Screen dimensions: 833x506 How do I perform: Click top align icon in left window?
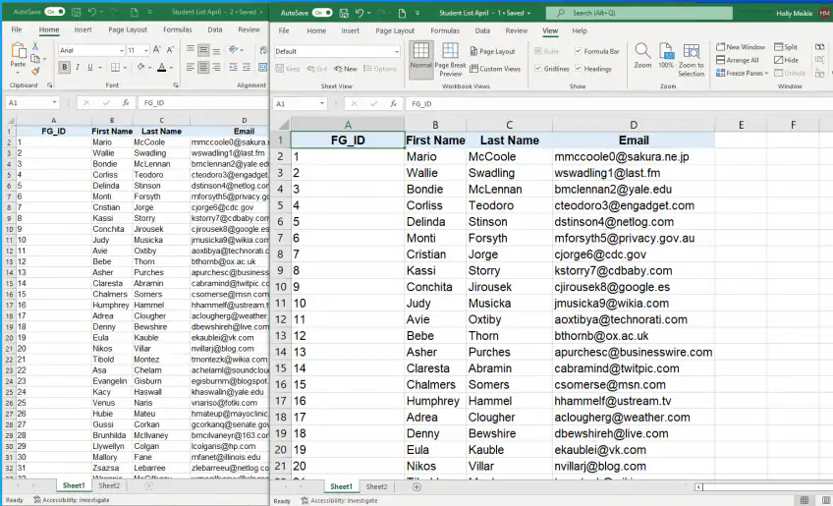[191, 50]
